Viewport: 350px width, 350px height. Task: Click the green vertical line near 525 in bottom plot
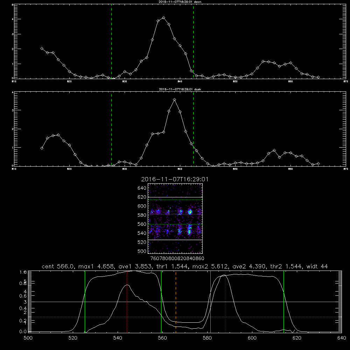pos(85,302)
